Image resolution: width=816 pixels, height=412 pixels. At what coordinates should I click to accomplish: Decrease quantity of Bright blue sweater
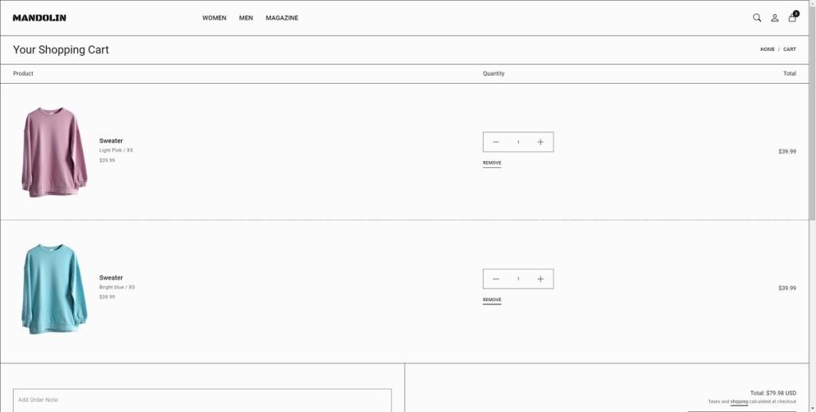496,279
